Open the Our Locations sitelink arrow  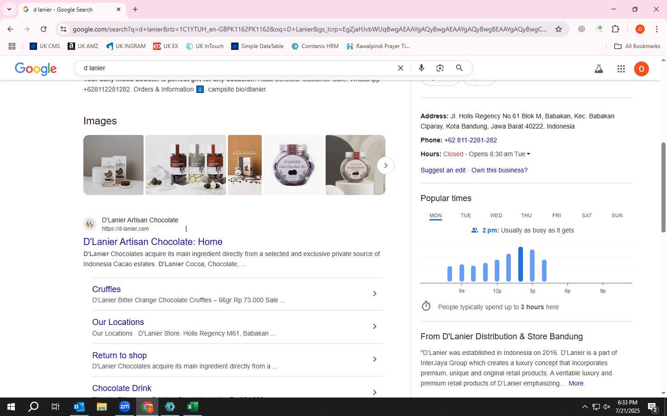pyautogui.click(x=375, y=326)
